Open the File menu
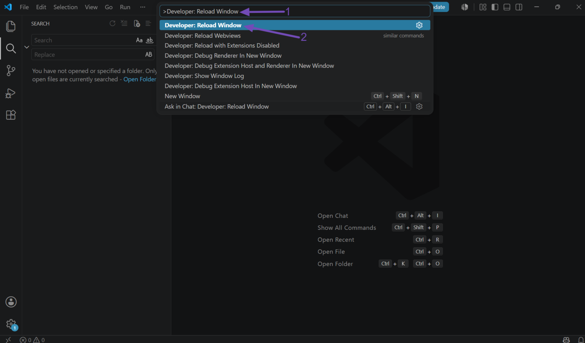Screen dimensions: 585x343 click(x=24, y=7)
